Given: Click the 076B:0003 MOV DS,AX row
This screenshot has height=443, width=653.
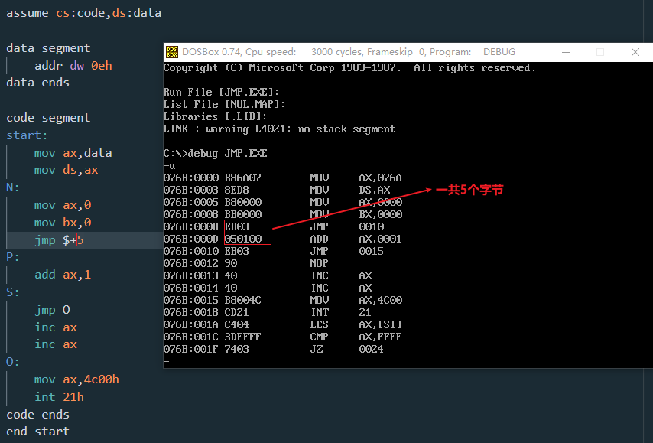Looking at the screenshot, I should 277,190.
